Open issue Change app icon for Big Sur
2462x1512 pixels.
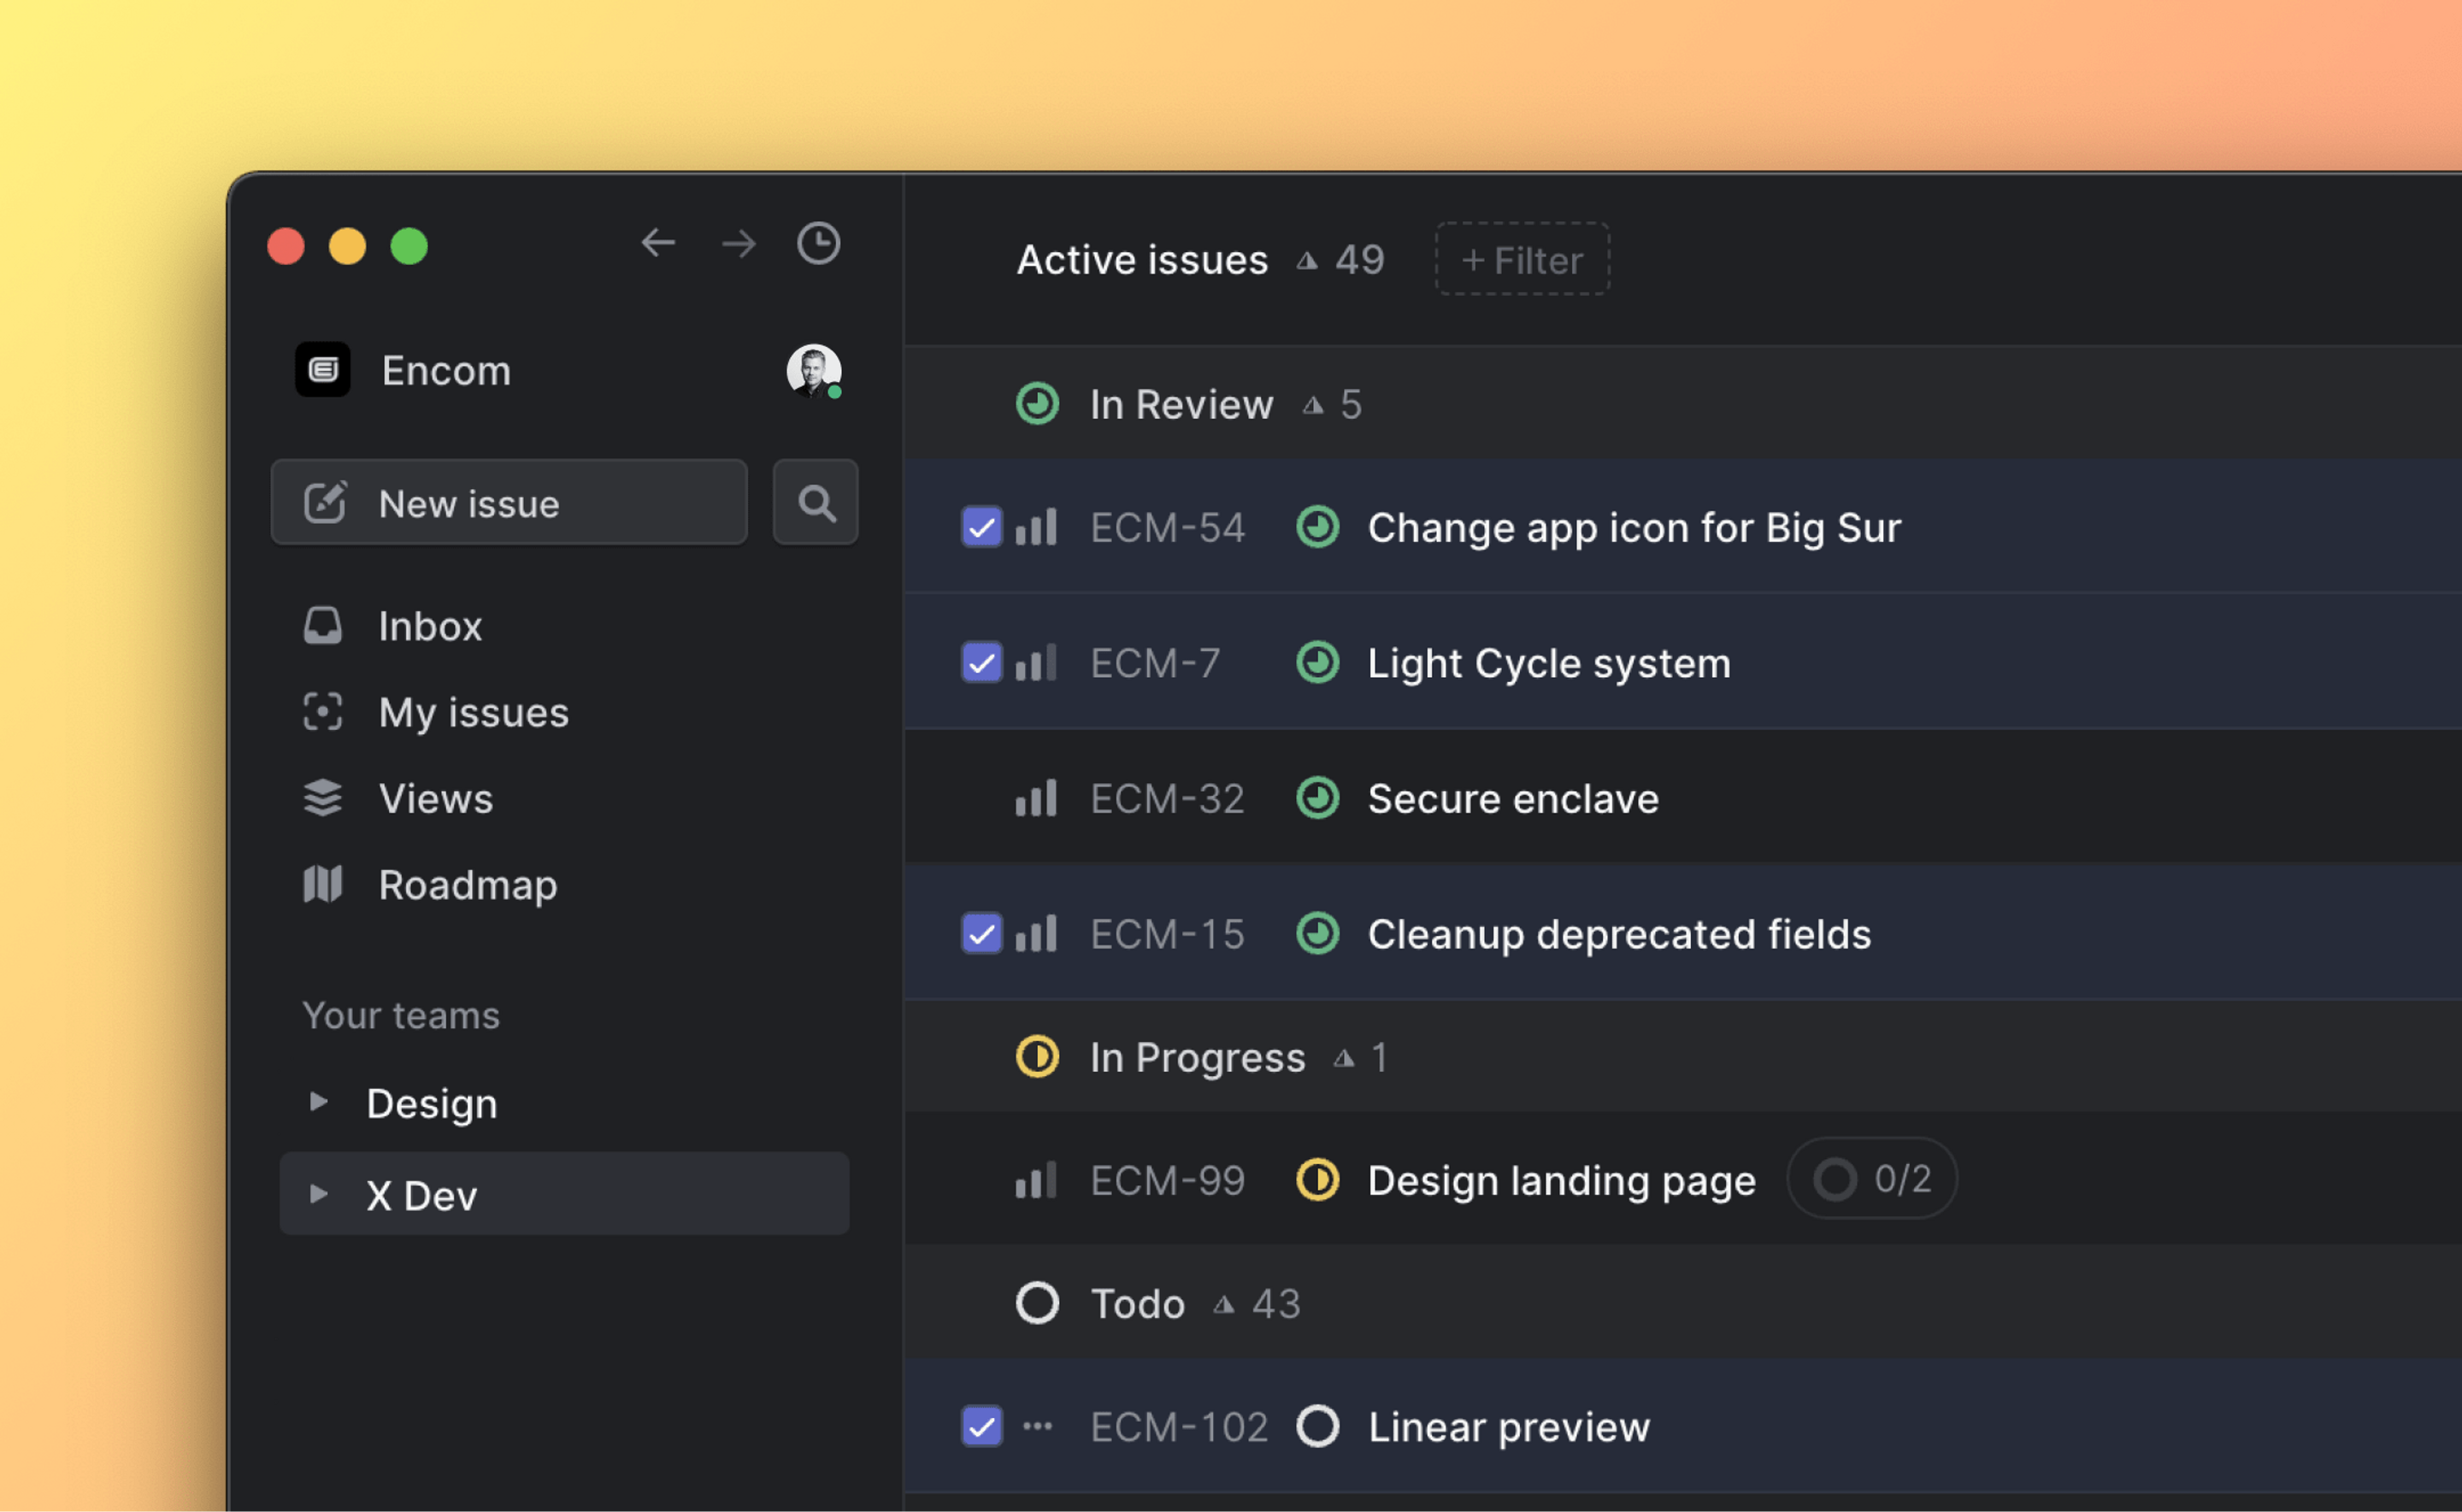click(1634, 528)
